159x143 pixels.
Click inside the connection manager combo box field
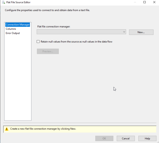[x=79, y=32]
